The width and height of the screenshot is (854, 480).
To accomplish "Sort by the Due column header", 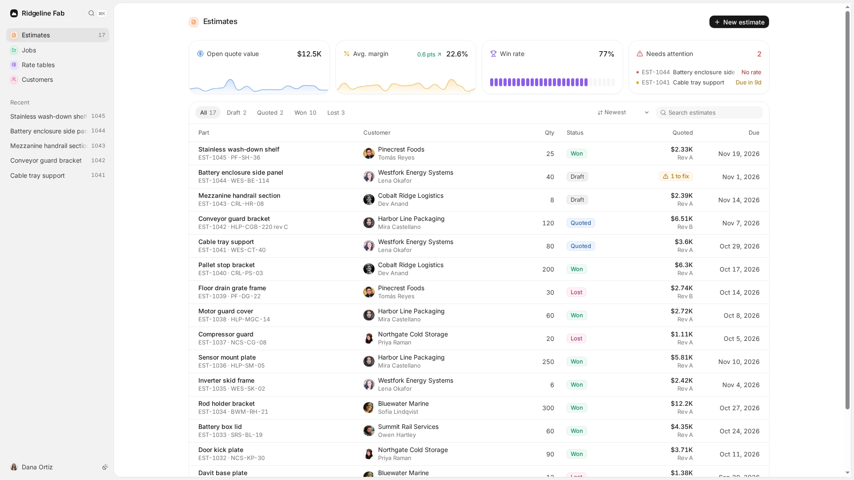I will pyautogui.click(x=753, y=132).
